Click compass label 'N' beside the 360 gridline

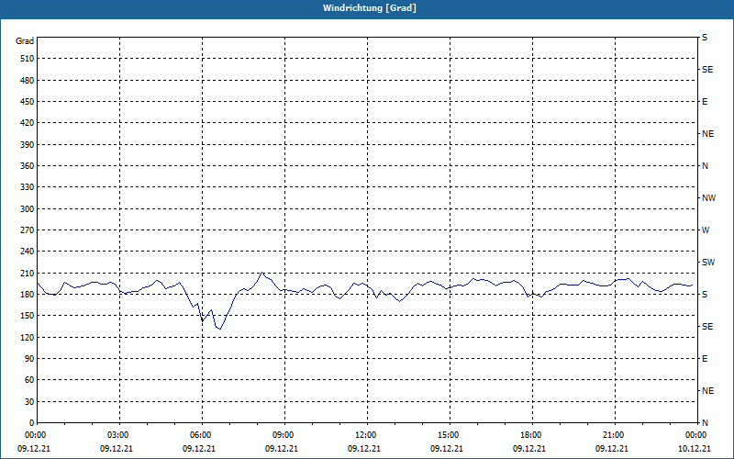coord(705,166)
